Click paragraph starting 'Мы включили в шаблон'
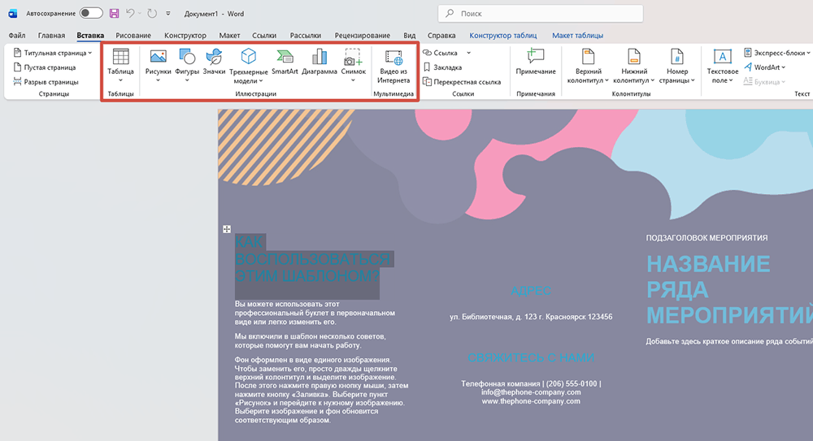The height and width of the screenshot is (441, 813). pyautogui.click(x=310, y=341)
